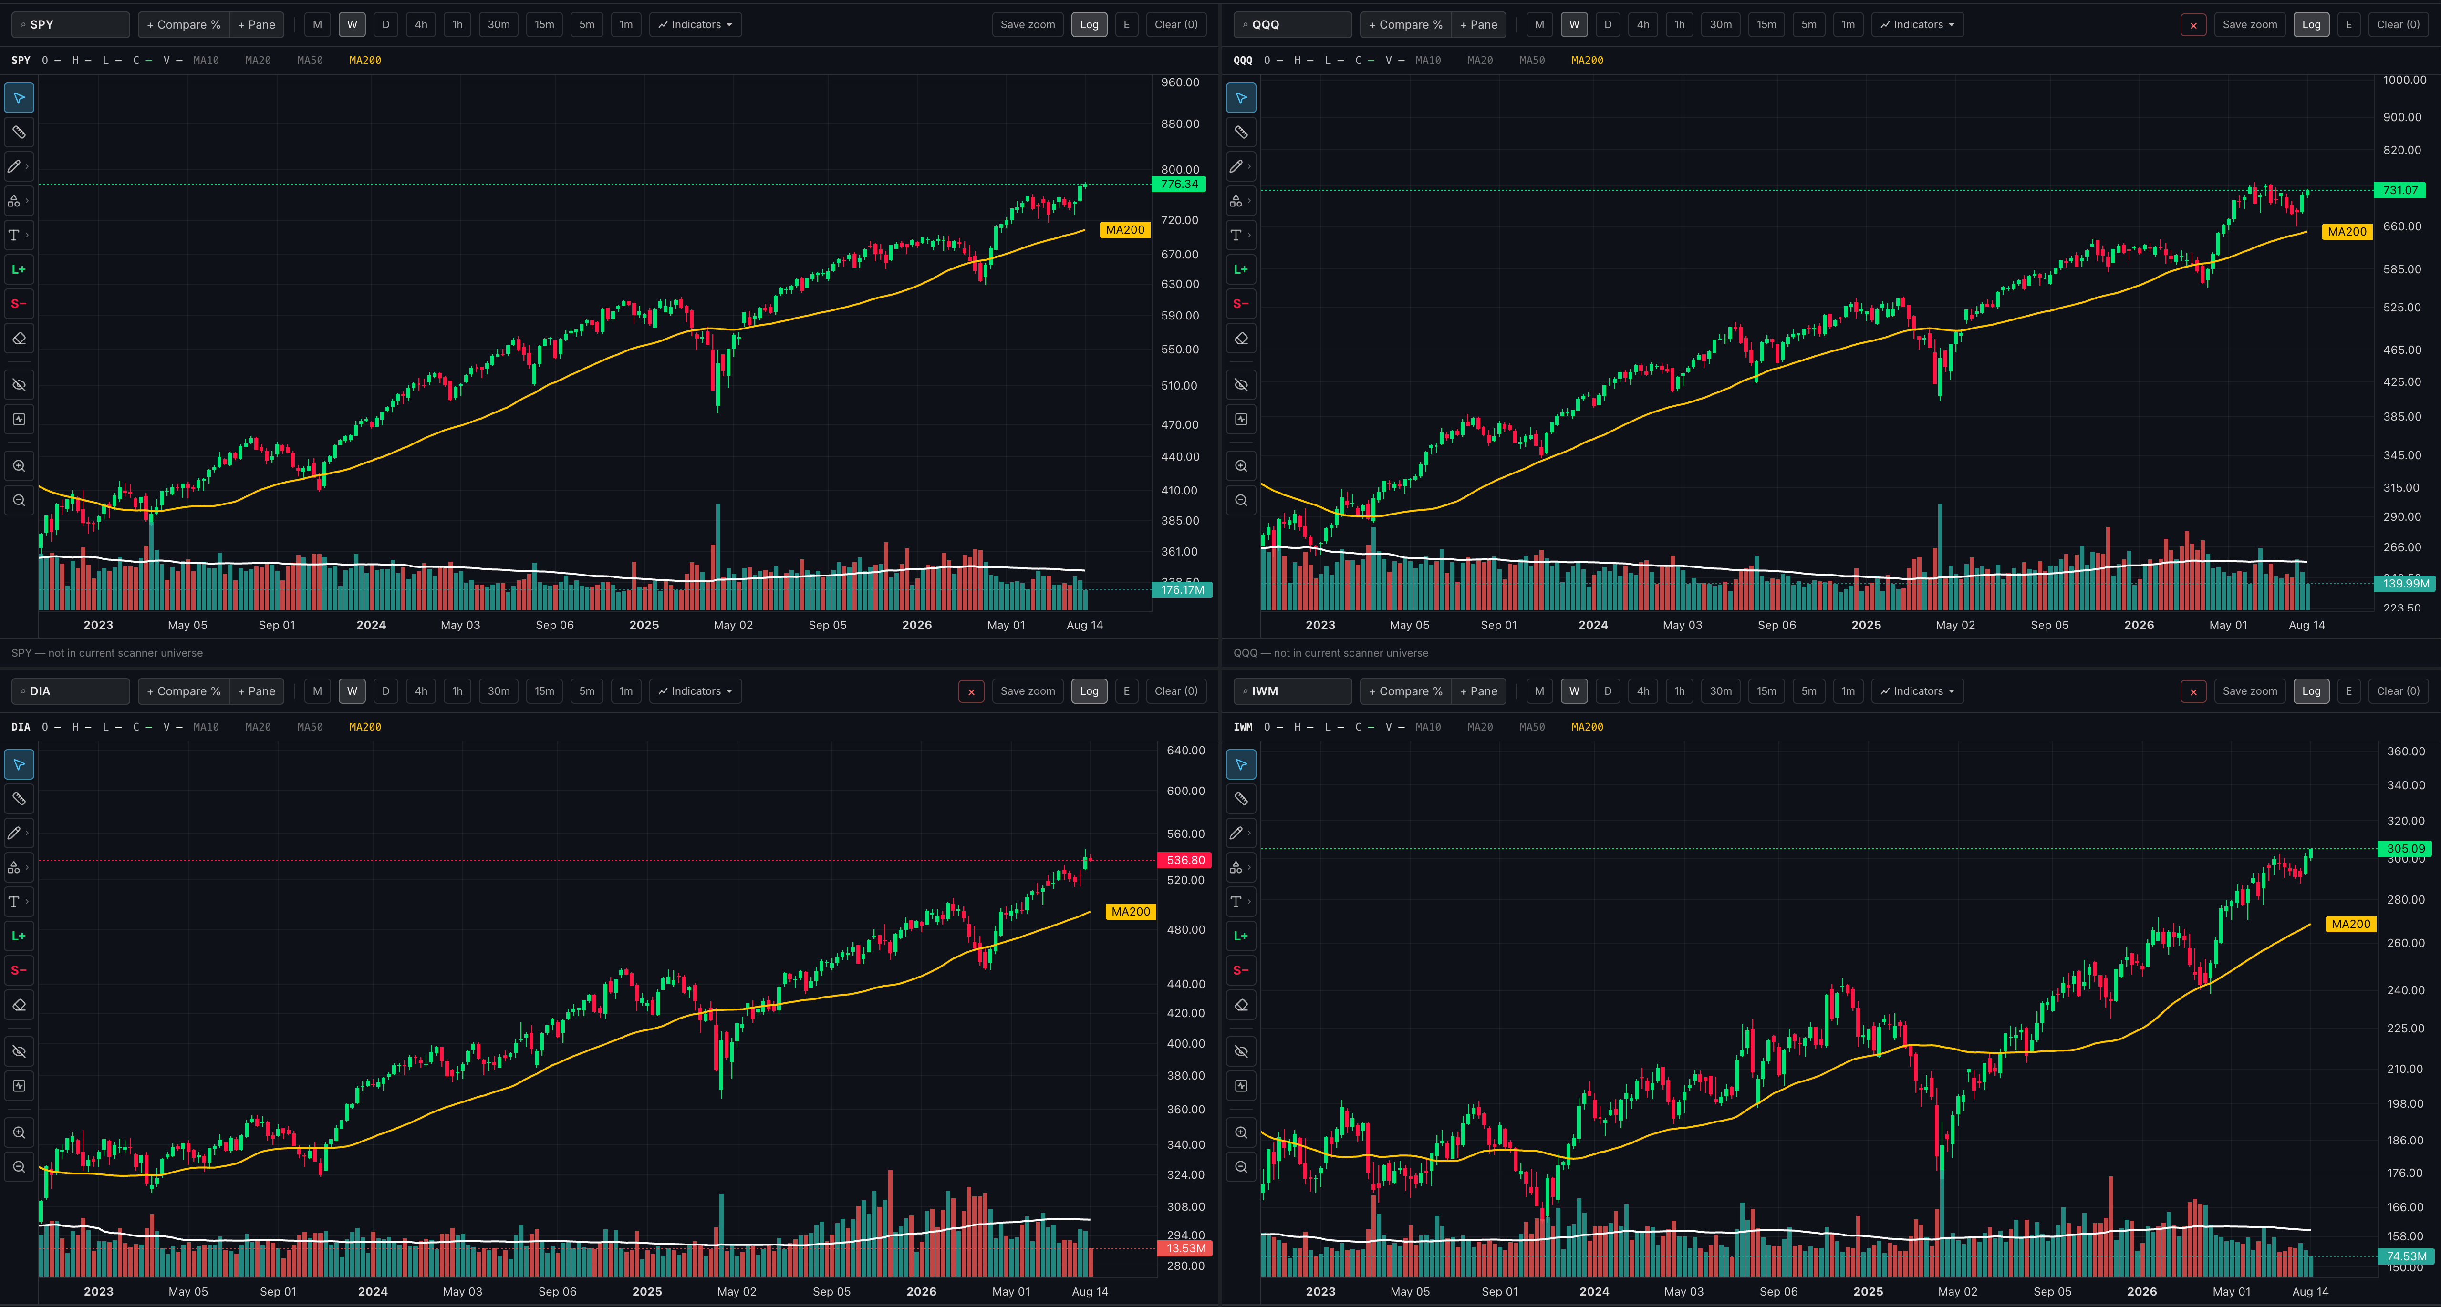This screenshot has width=2441, height=1307.
Task: Zoom in using magnifier plus in IWM chart
Action: click(x=1241, y=1133)
